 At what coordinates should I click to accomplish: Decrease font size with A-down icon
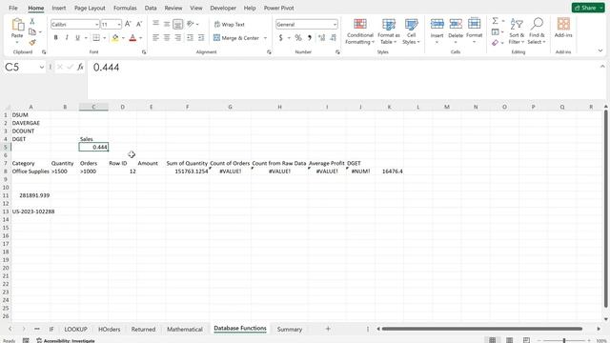(139, 24)
